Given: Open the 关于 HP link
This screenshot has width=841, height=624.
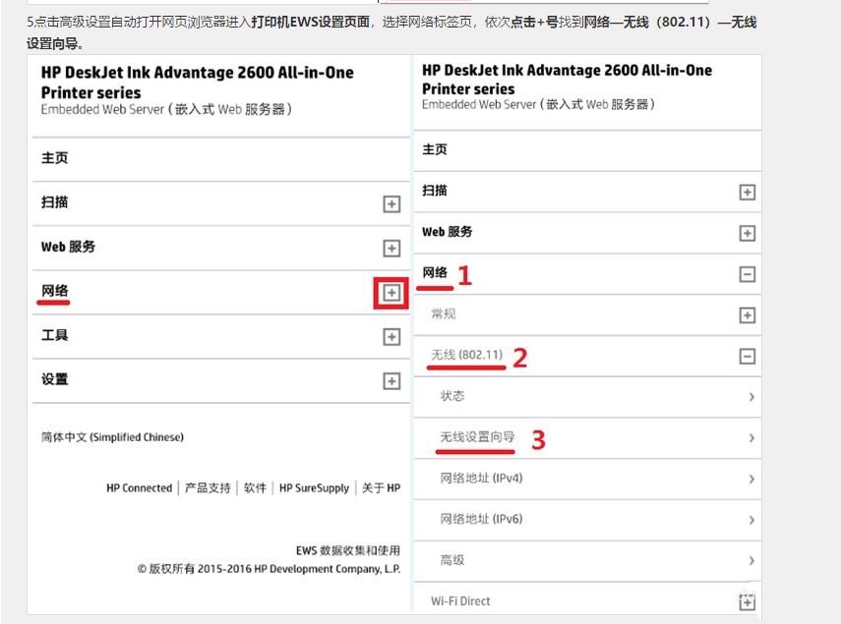Looking at the screenshot, I should click(381, 488).
